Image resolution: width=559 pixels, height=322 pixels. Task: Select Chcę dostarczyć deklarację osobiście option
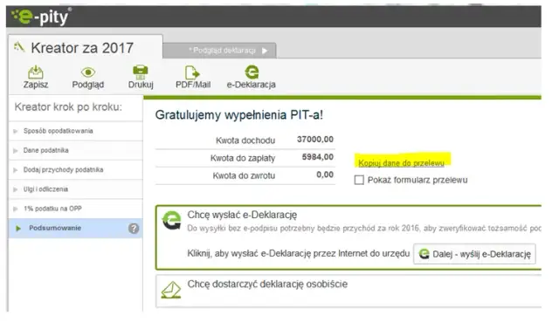pyautogui.click(x=267, y=284)
